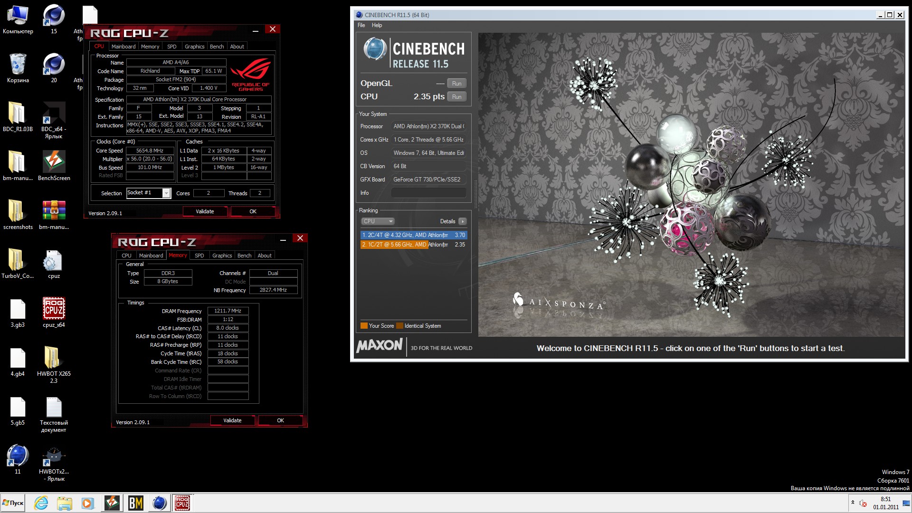The image size is (912, 513).
Task: Open the TurboV_Co folder
Action: (18, 264)
